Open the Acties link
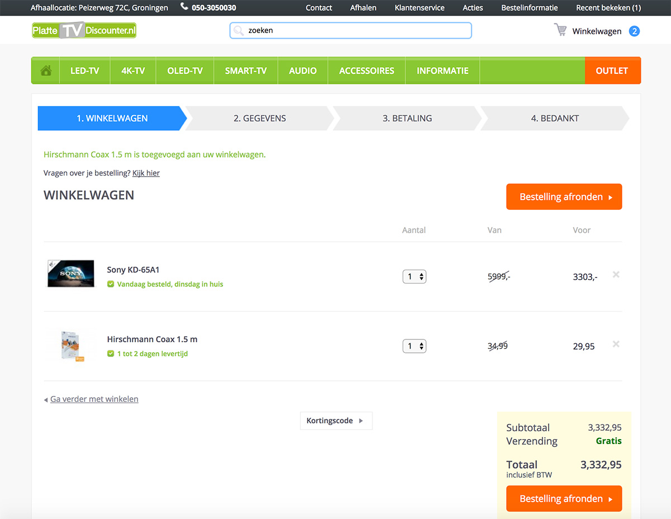Viewport: 671px width, 519px height. 473,8
